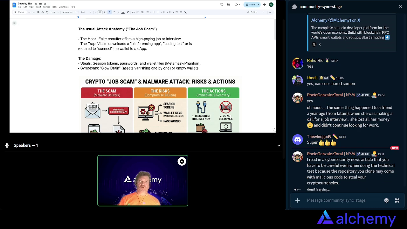Open the Print icon
This screenshot has height=229, width=407.
[x=38, y=12]
